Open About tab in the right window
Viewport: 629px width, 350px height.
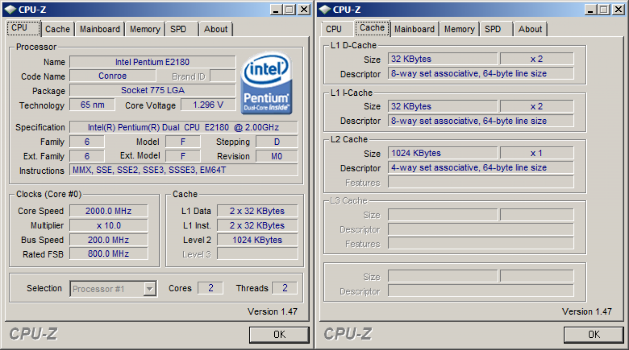coord(530,29)
